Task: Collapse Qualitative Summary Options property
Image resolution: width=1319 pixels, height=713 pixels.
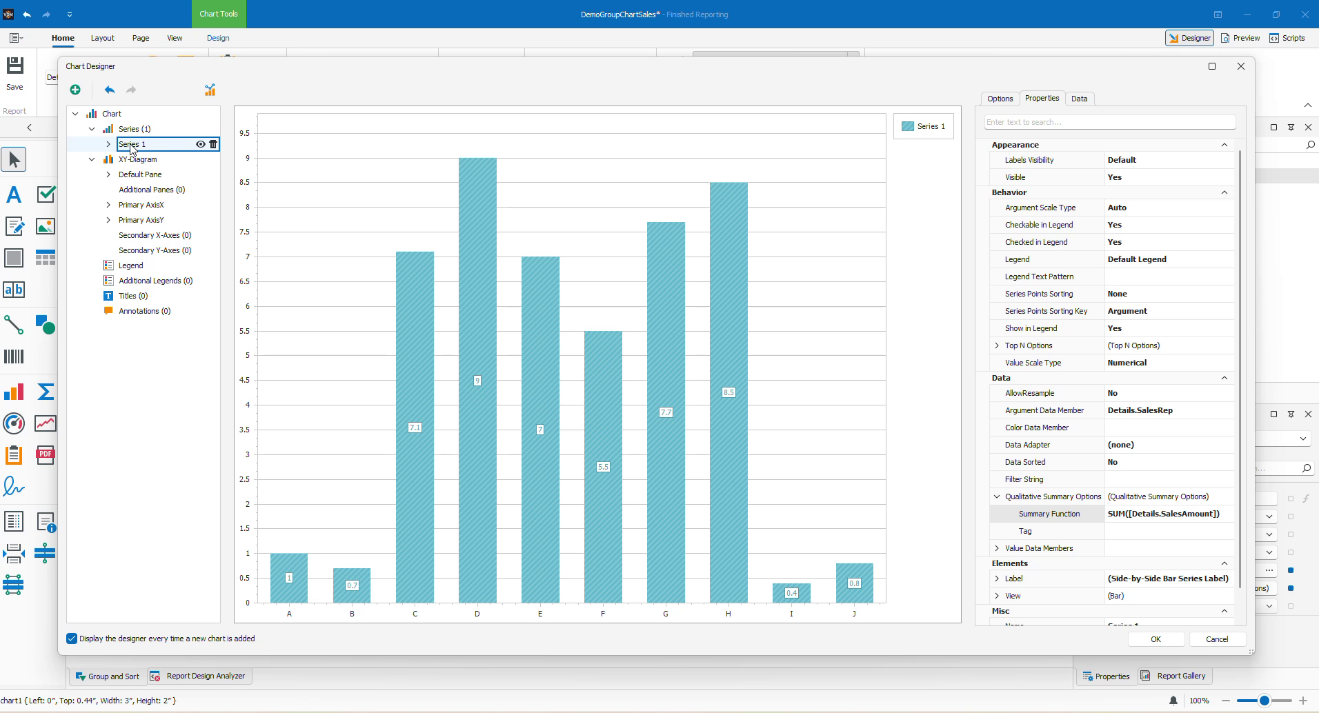Action: [997, 496]
